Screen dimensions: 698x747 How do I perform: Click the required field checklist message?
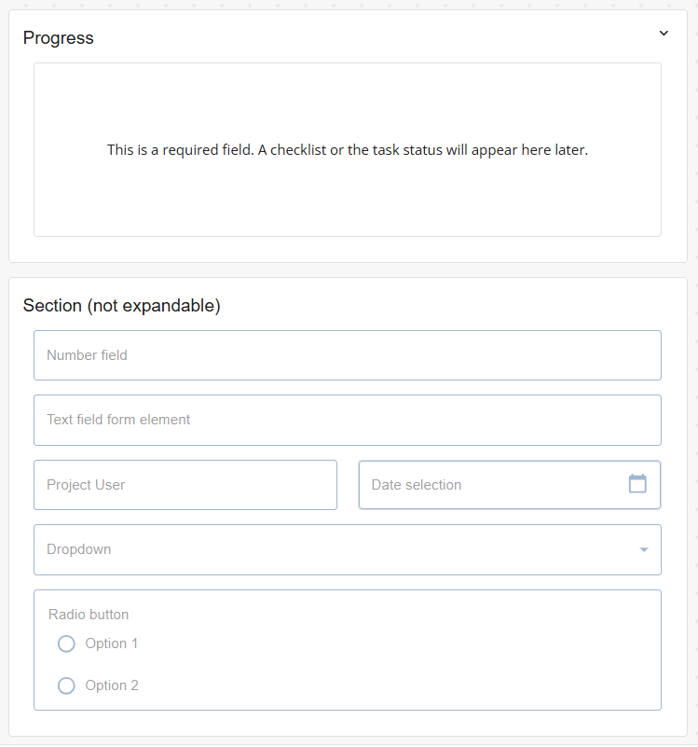[348, 149]
